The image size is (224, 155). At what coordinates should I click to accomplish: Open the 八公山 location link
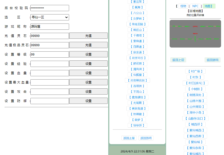coord(137,13)
